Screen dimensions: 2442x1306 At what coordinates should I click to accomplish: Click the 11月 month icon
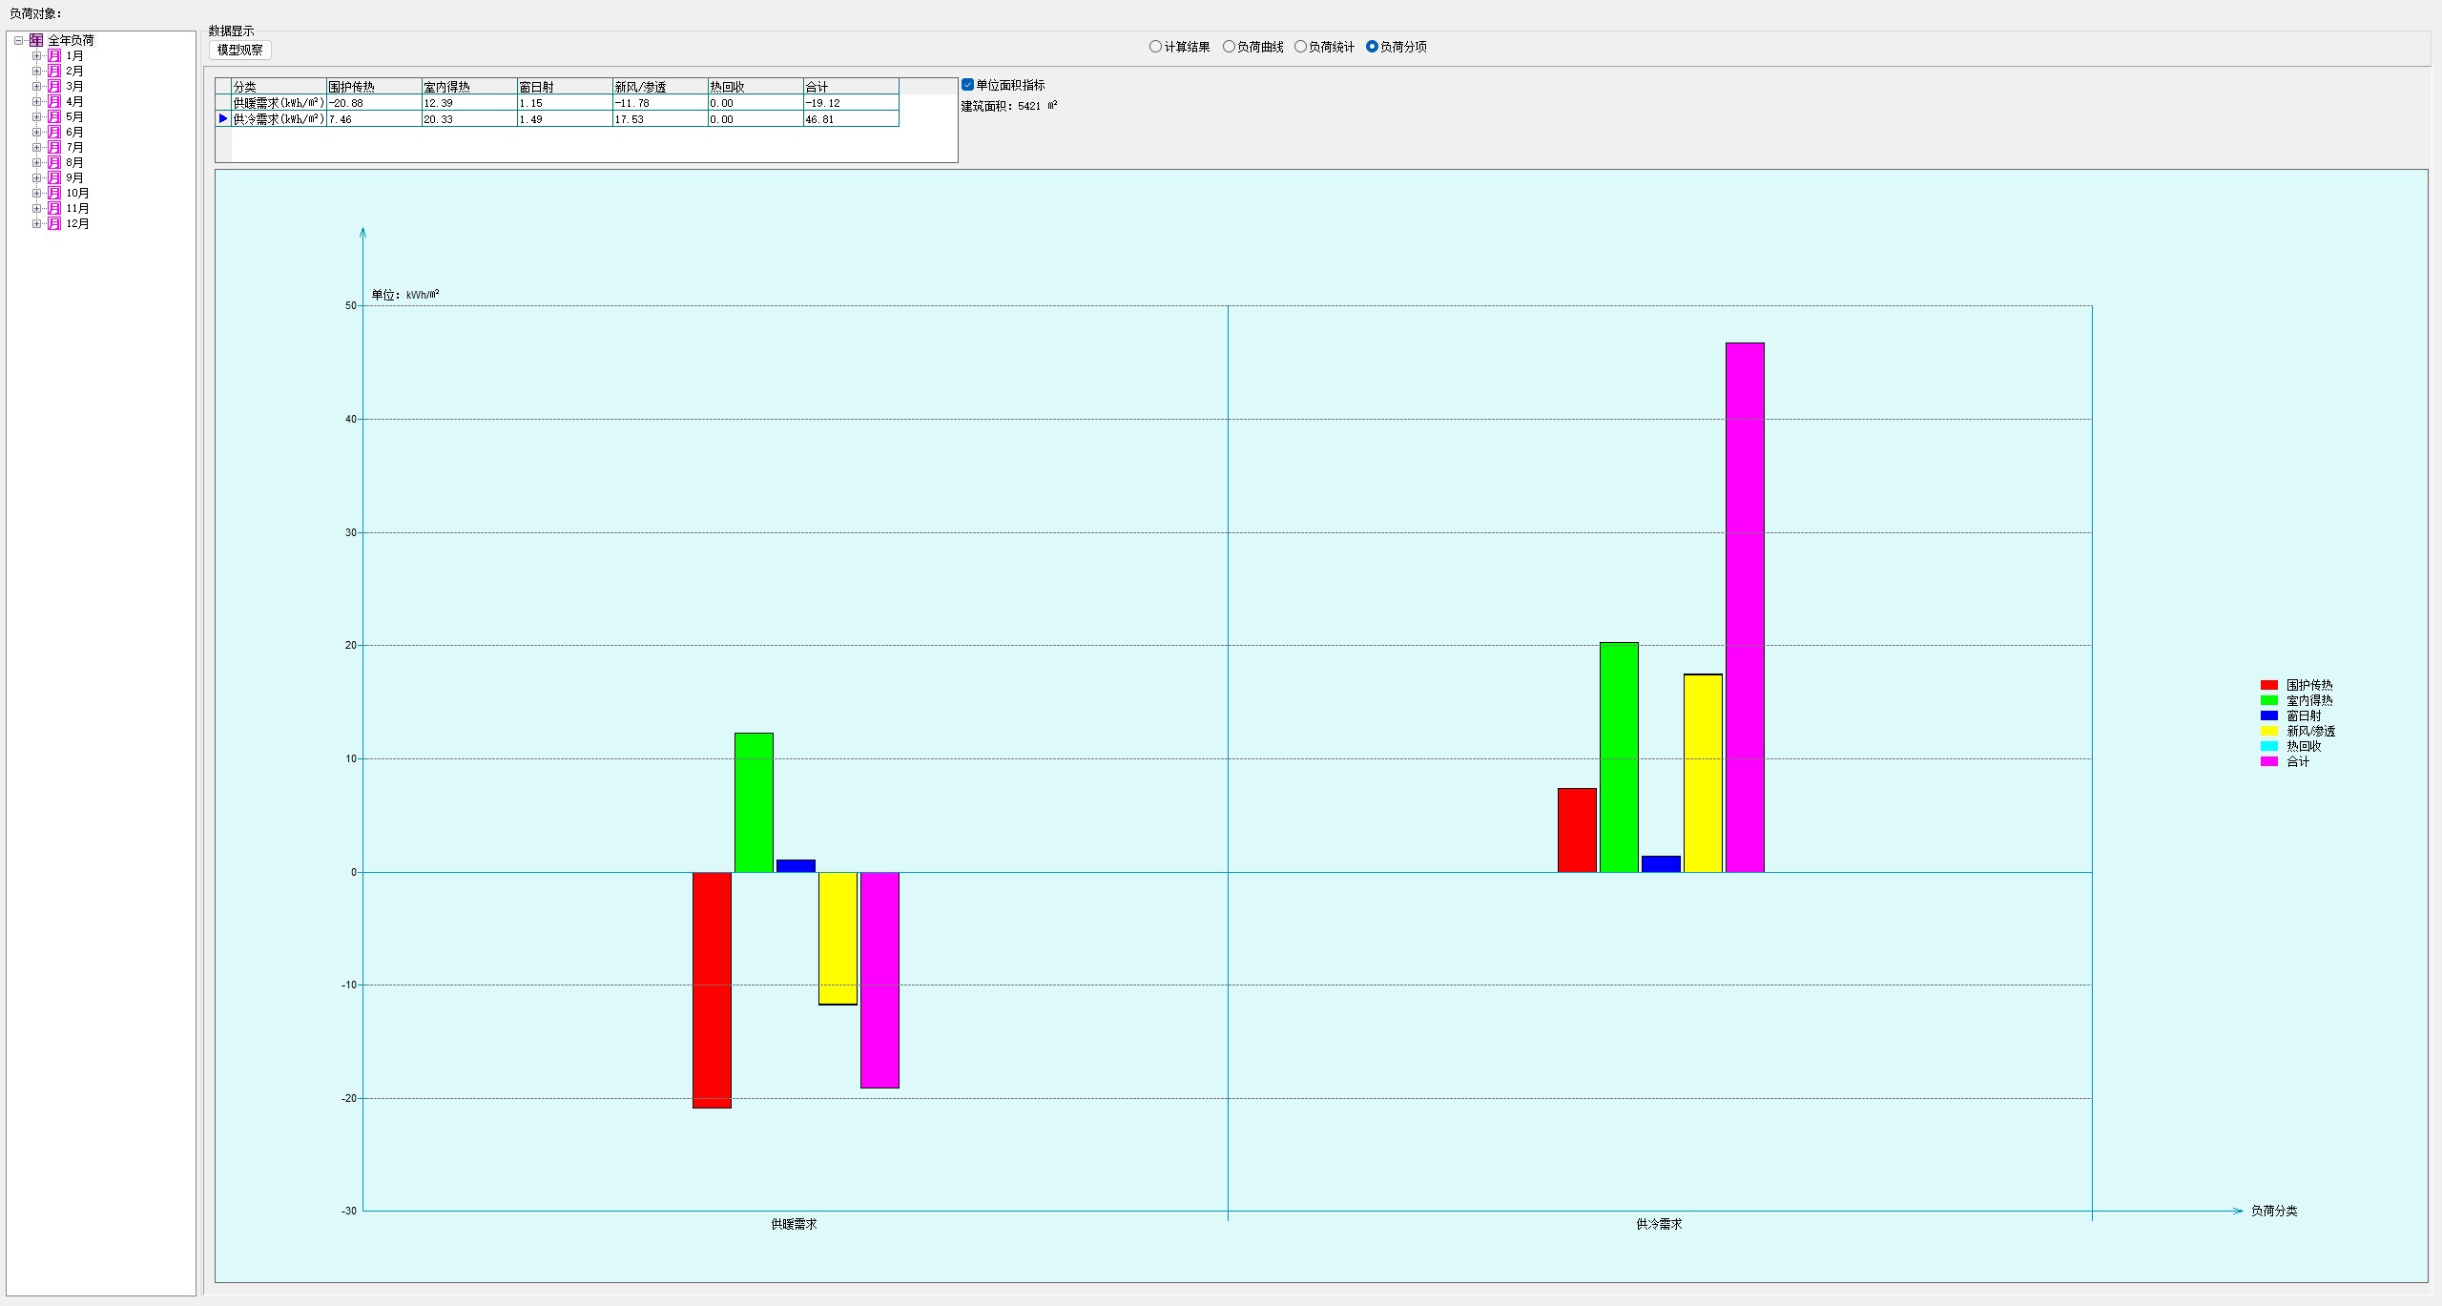[x=54, y=208]
